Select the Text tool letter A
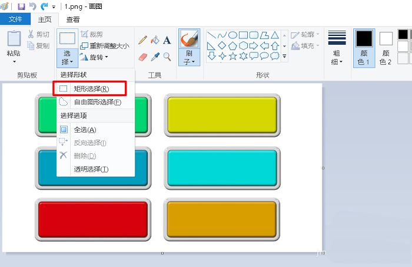This screenshot has height=267, width=412. 167,40
